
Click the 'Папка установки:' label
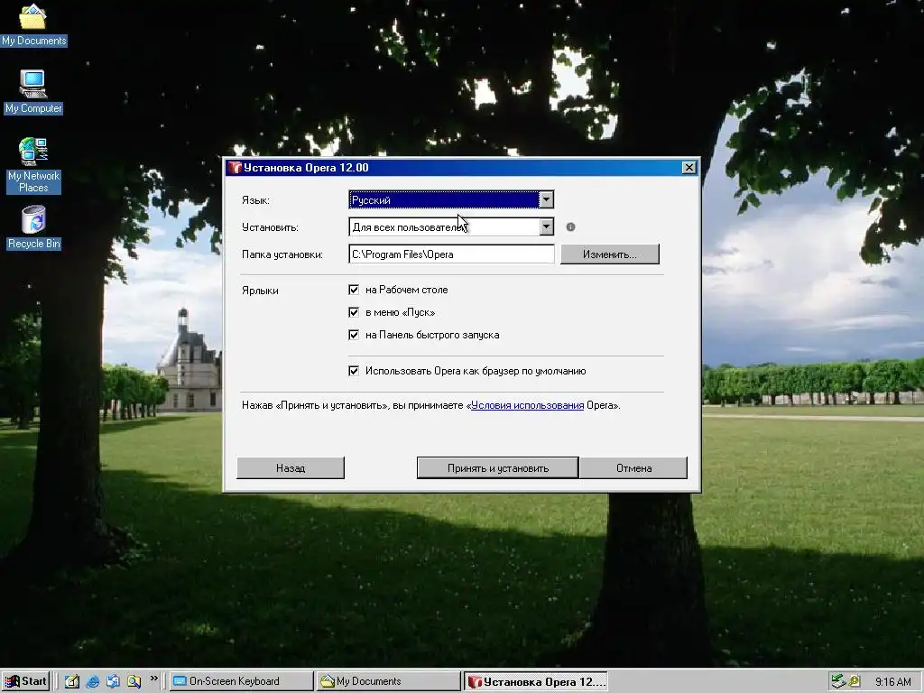pos(282,254)
